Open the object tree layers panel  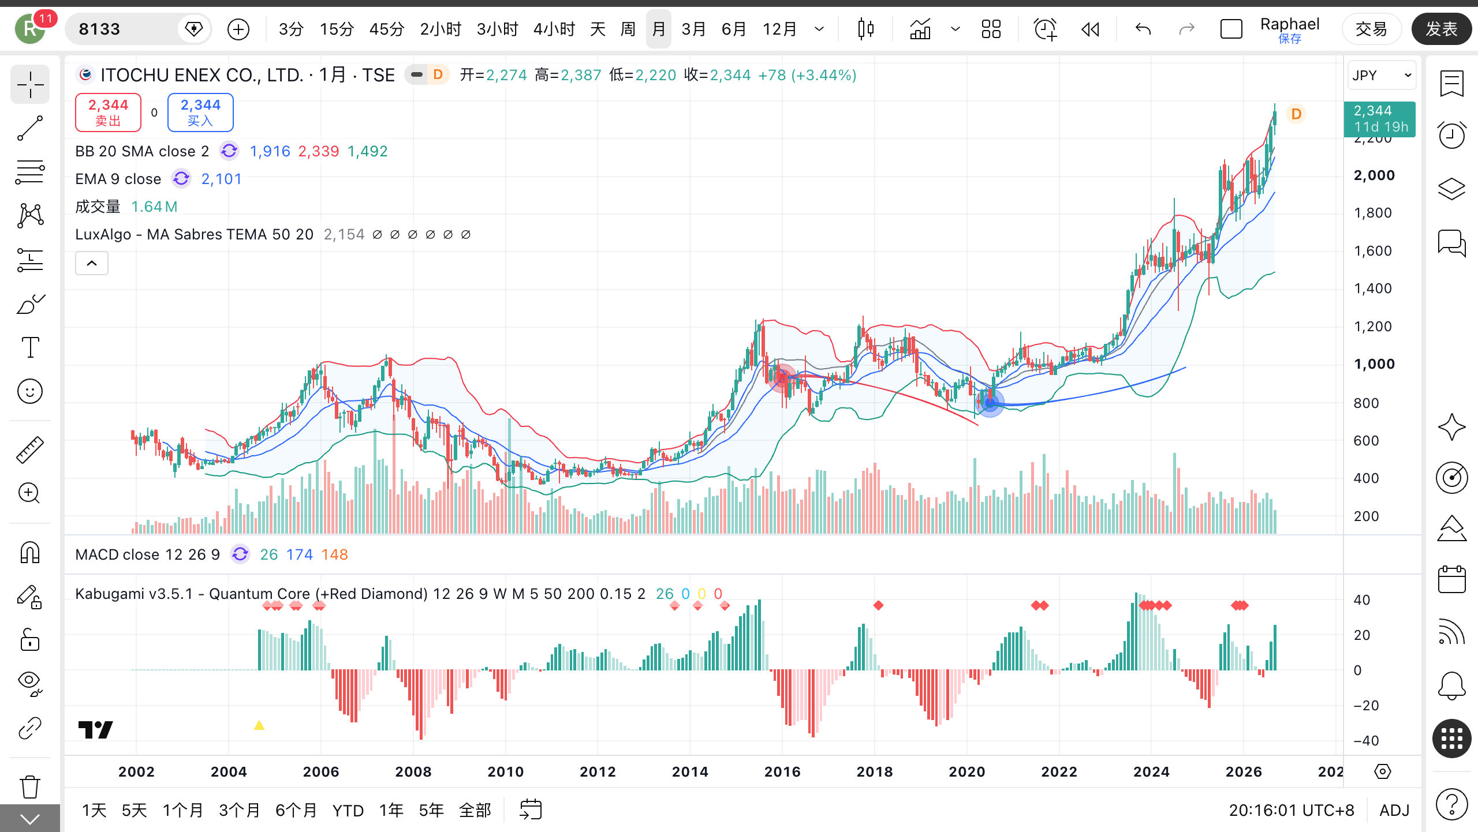1451,188
